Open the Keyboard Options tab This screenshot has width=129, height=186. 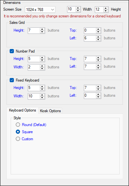tap(23, 110)
